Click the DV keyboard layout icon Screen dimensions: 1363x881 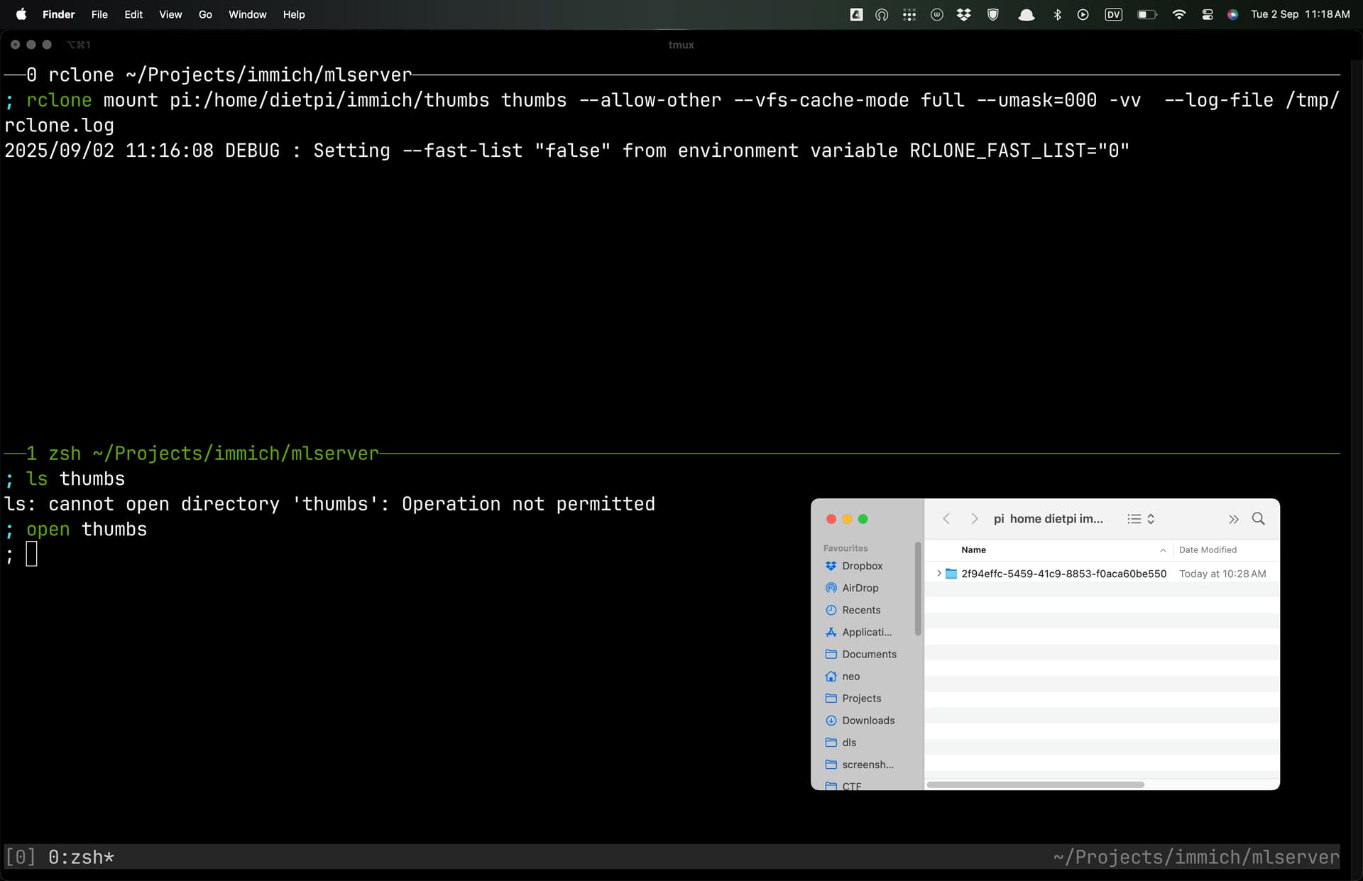tap(1113, 14)
